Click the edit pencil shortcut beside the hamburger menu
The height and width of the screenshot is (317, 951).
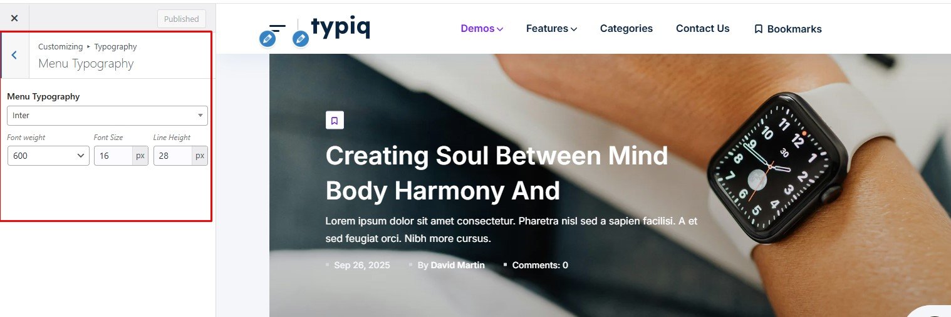[268, 39]
